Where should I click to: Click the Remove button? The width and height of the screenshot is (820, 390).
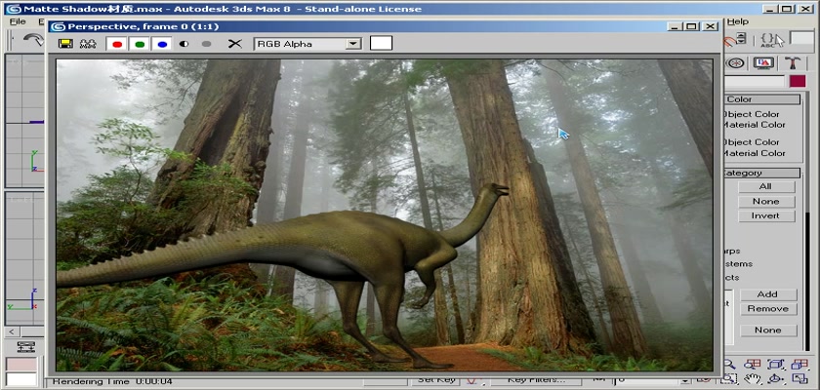click(766, 309)
